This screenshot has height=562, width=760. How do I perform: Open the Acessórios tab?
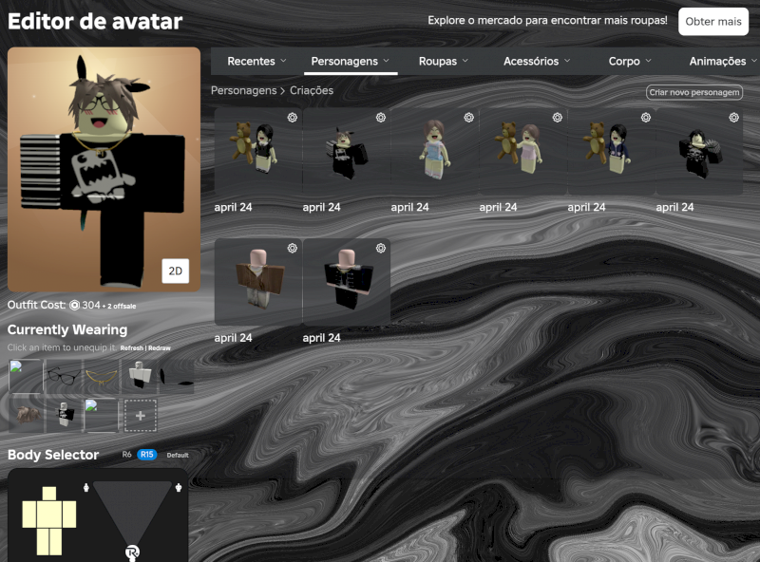531,61
